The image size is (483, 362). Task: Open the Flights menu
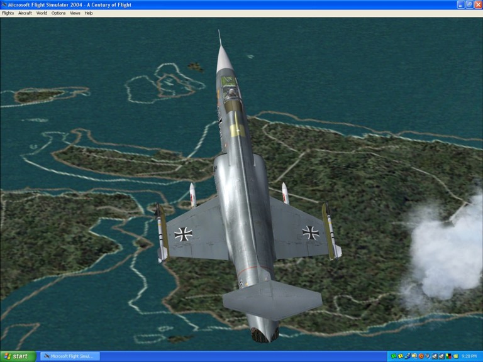(8, 13)
